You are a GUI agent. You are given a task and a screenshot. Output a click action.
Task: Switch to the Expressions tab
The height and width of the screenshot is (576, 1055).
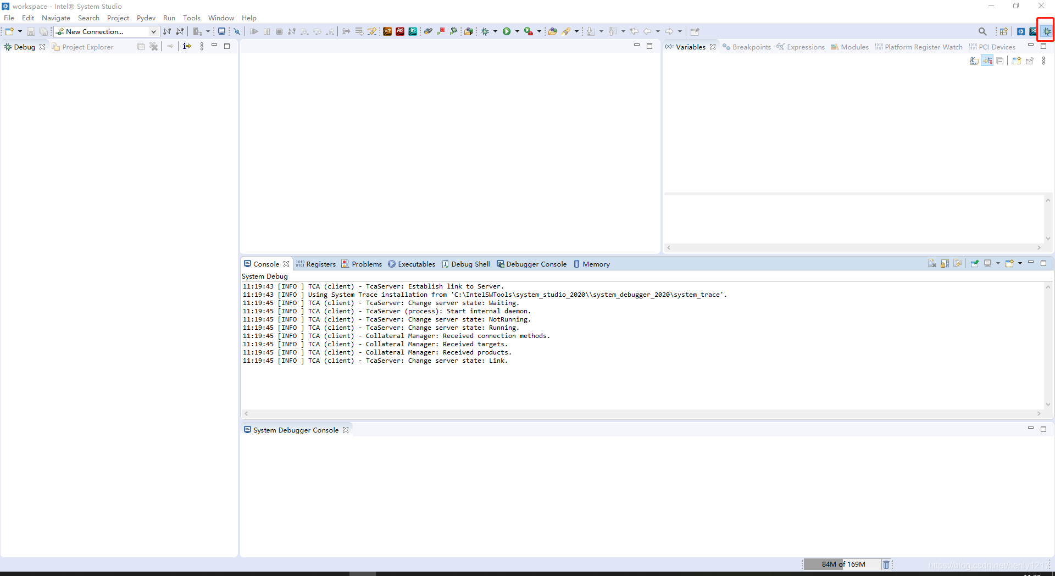point(801,47)
